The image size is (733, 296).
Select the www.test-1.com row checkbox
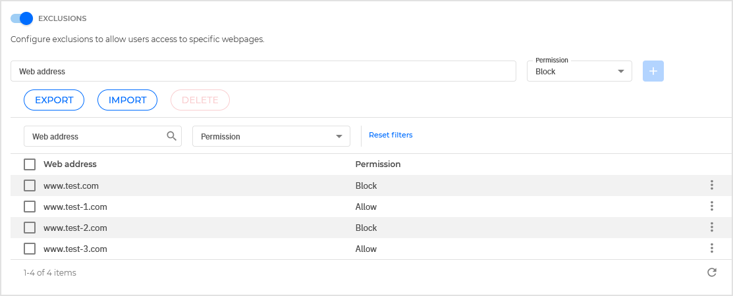click(30, 207)
